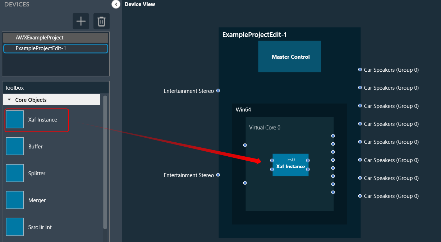Click the Master Control block
Image resolution: width=441 pixels, height=242 pixels.
click(290, 57)
